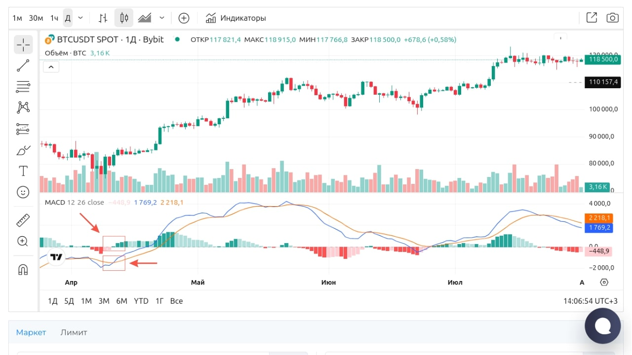Screen dimensions: 632x355
Task: Select the brush drawing tool
Action: tap(23, 150)
